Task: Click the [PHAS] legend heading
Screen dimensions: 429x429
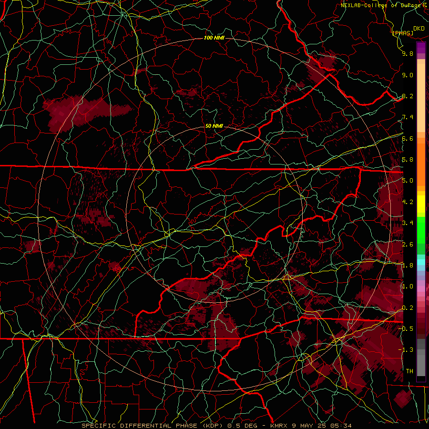Action: point(402,33)
